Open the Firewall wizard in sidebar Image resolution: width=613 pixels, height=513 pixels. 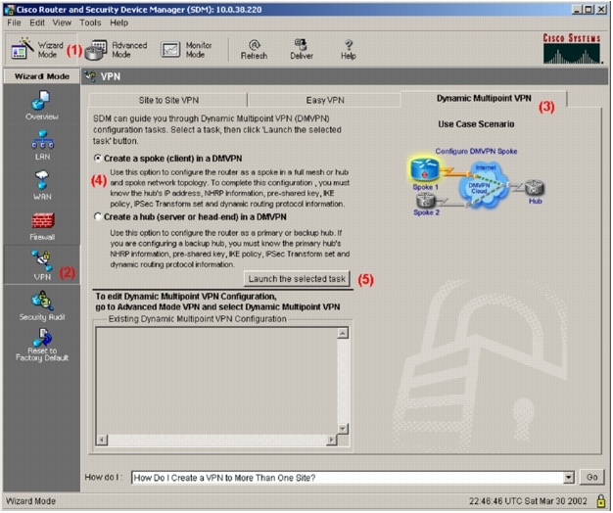42,226
